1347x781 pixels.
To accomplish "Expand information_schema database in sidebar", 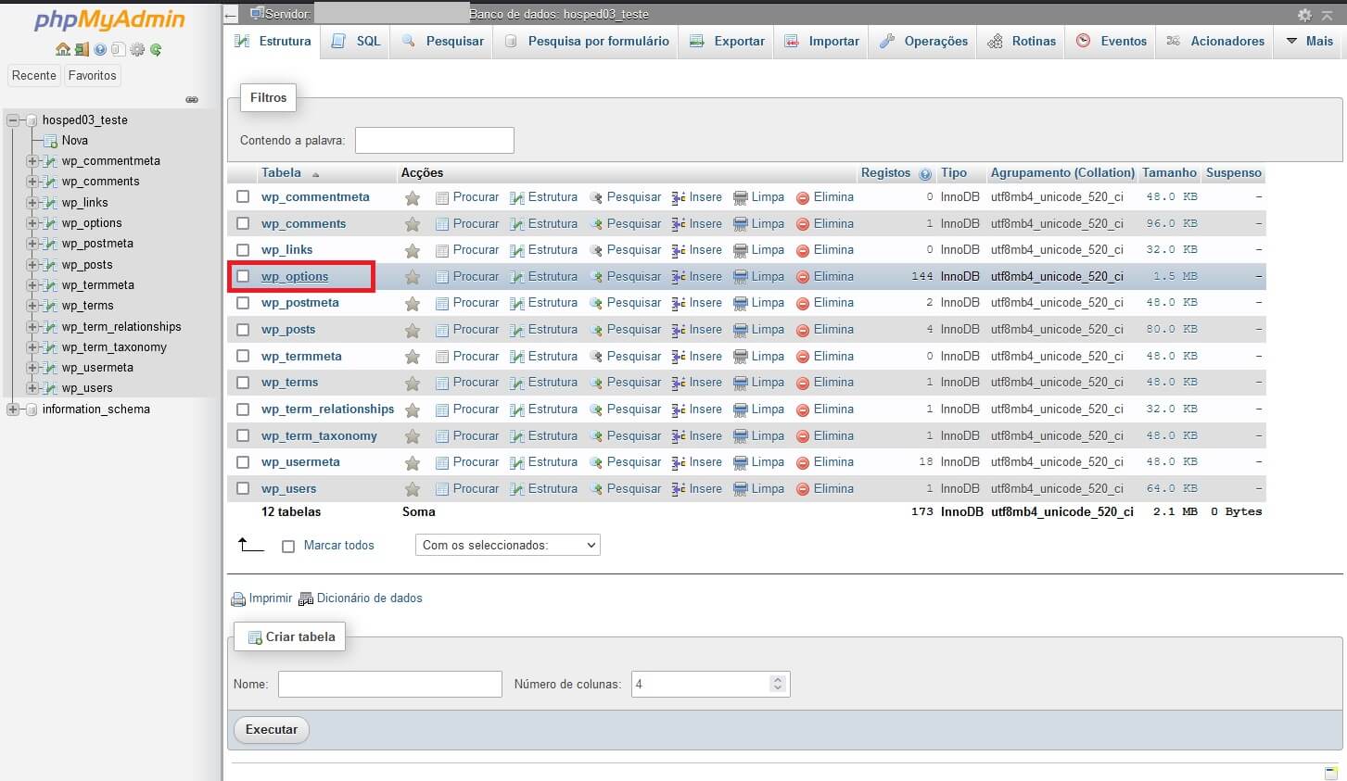I will tap(13, 409).
